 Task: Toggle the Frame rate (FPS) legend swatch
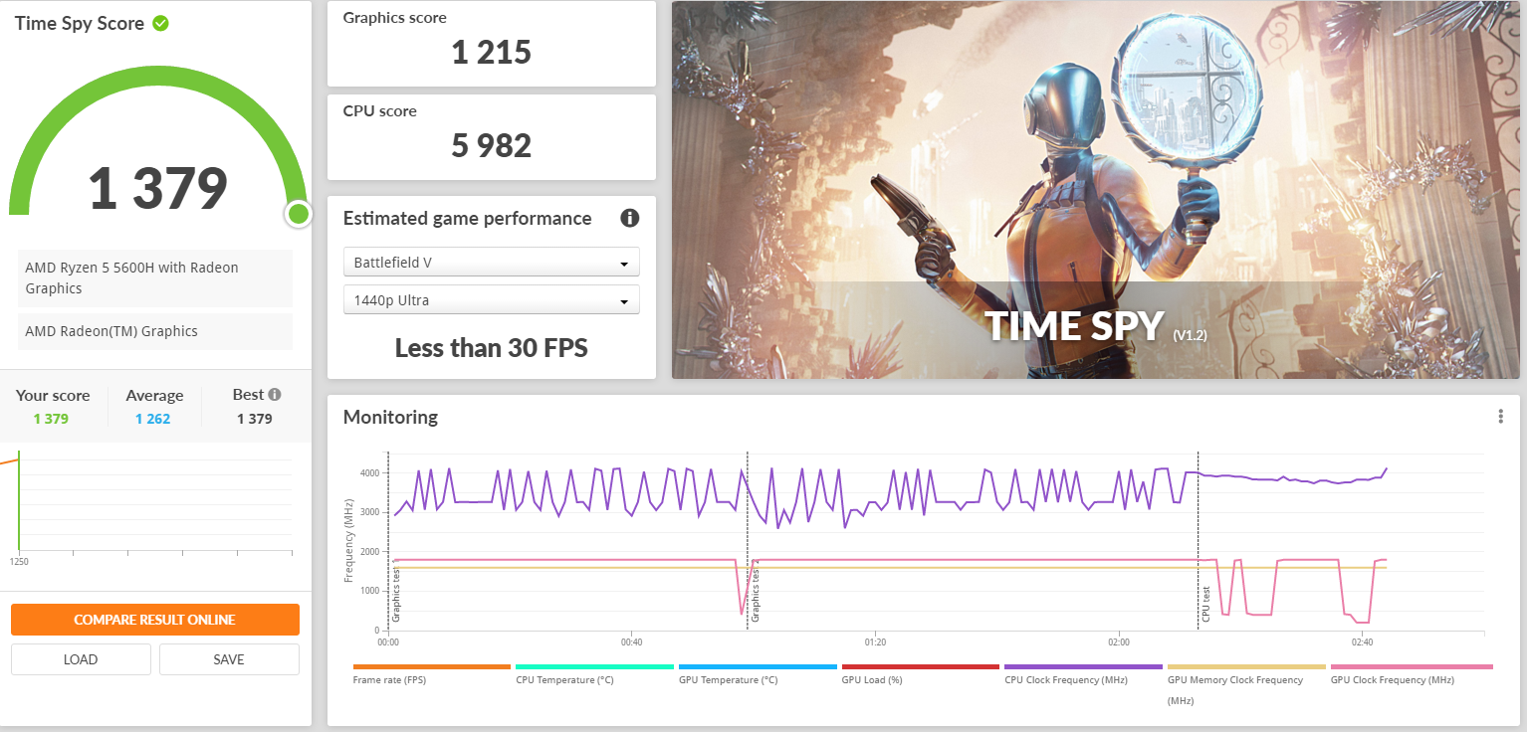432,667
